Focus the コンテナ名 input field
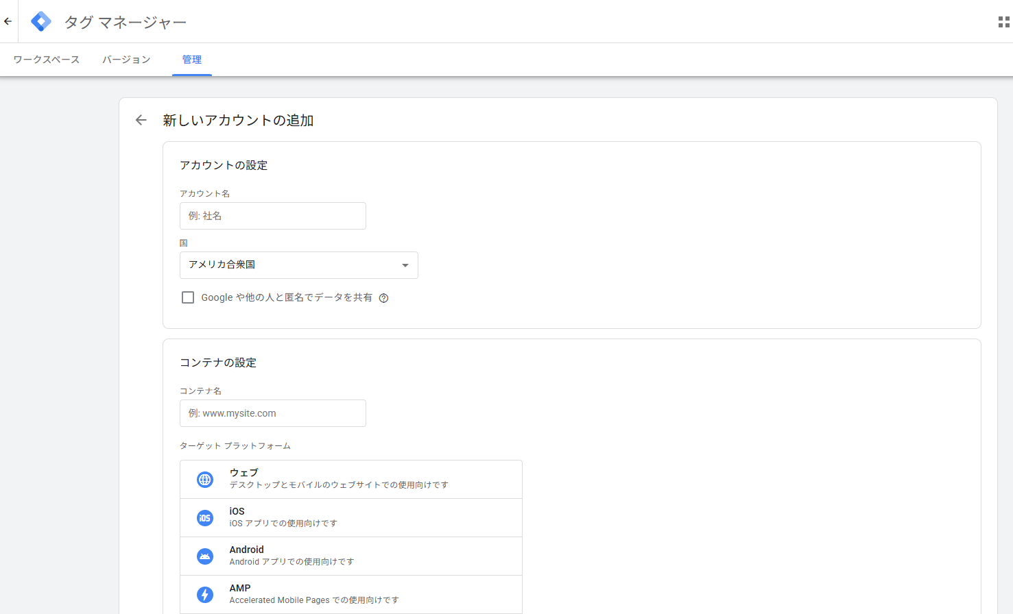 pyautogui.click(x=273, y=413)
